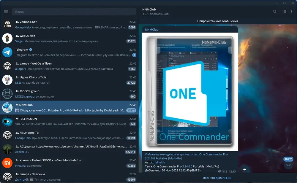Image resolution: width=297 pixels, height=183 pixels.
Task: Click the 3.24.0.0 version link in Тема line
Action: [x=187, y=166]
